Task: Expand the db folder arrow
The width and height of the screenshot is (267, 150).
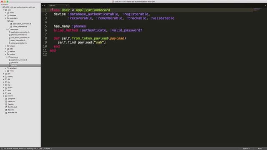Action: 4,79
